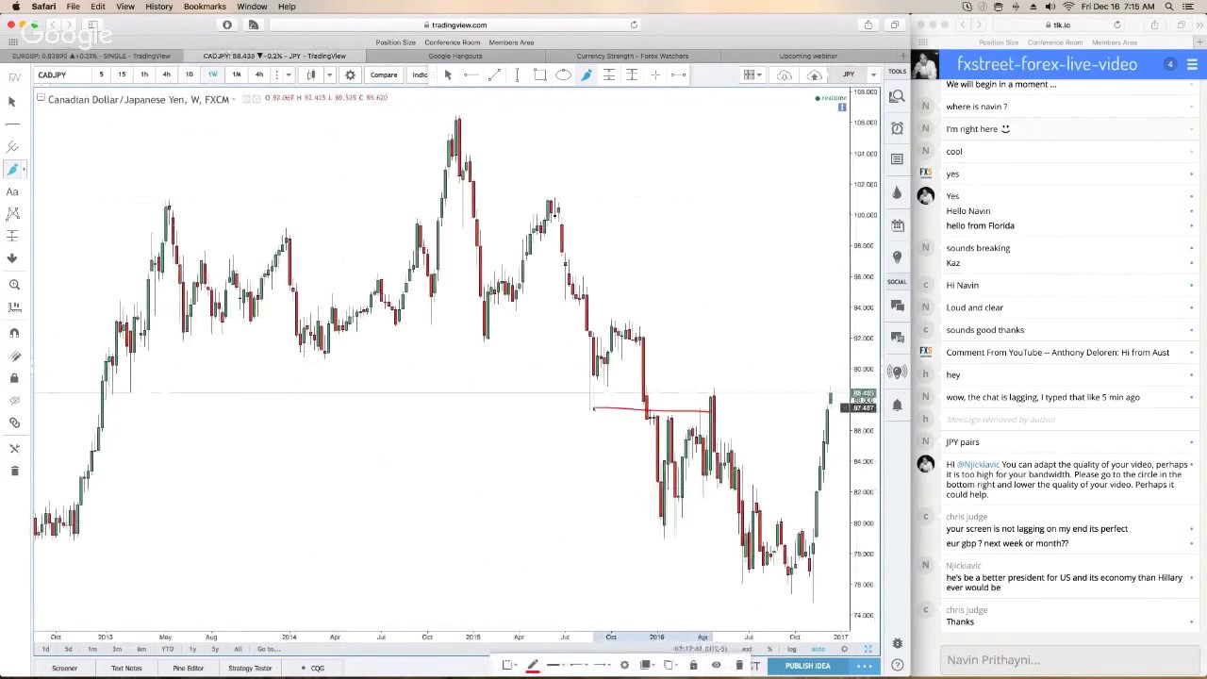
Task: Select the down arrow marker tool
Action: click(x=12, y=257)
